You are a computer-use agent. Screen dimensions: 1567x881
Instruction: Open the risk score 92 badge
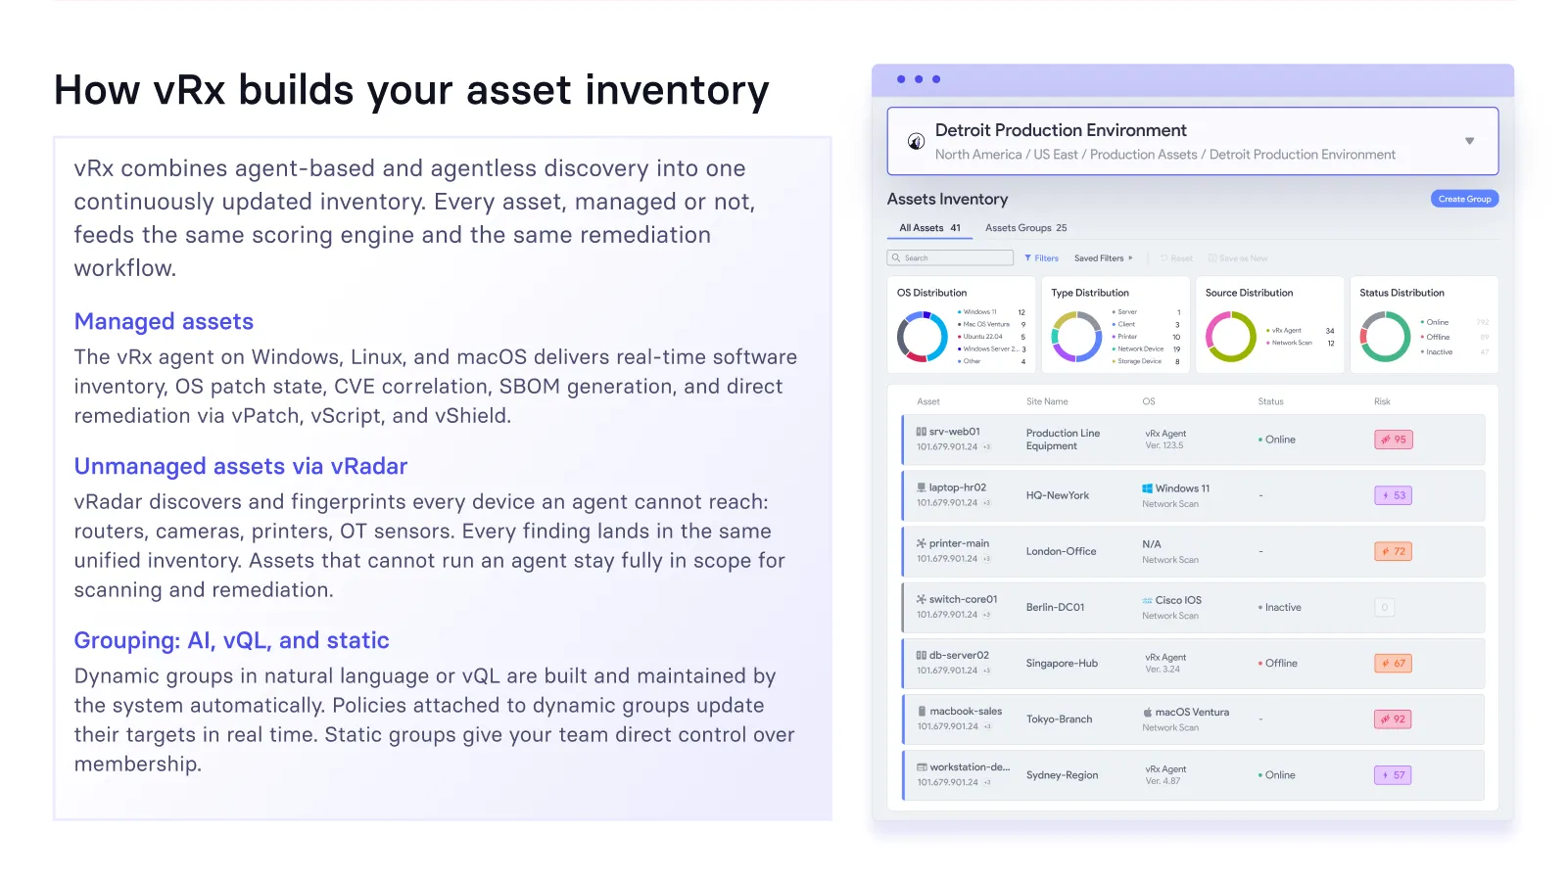(x=1394, y=719)
